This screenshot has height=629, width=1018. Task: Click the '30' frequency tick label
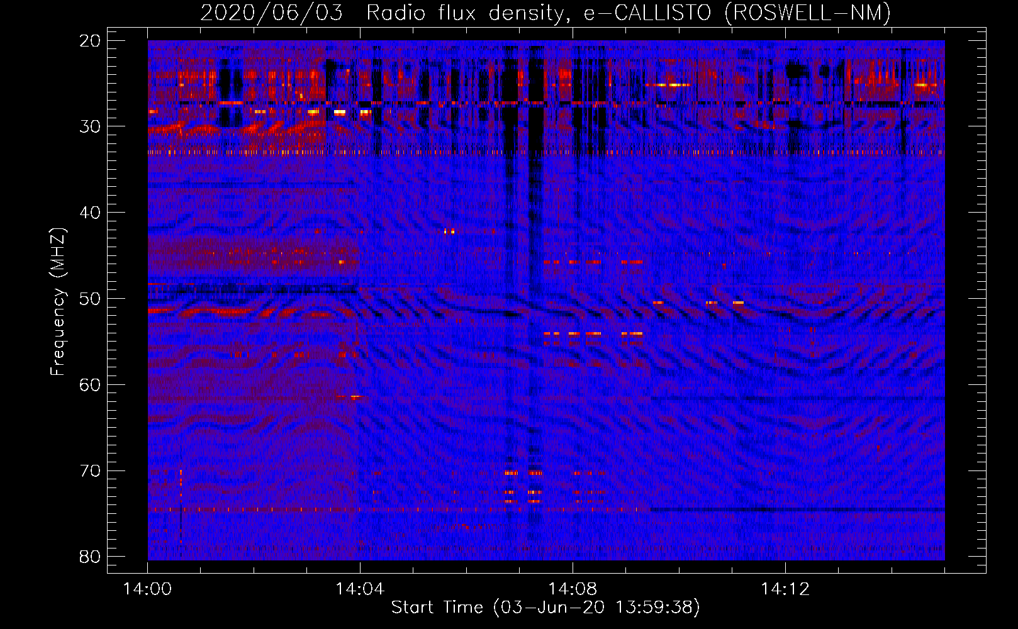(x=91, y=126)
